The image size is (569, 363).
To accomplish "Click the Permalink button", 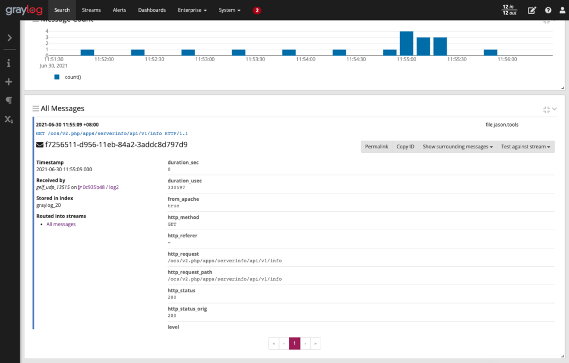I will coord(376,147).
